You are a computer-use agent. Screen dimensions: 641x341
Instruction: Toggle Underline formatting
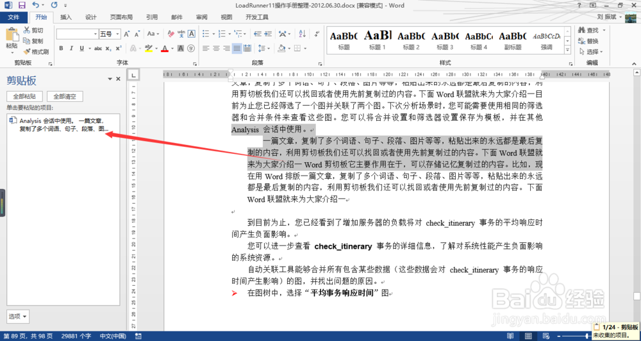[82, 48]
